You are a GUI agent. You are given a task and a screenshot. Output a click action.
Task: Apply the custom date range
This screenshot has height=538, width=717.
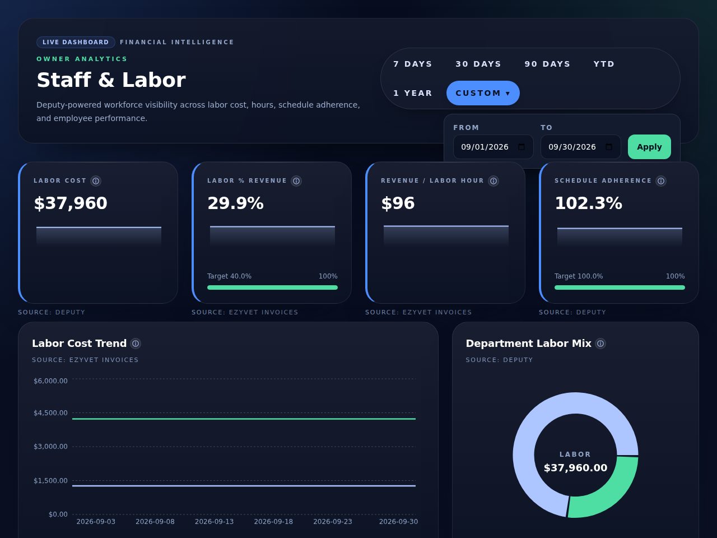[x=649, y=147]
